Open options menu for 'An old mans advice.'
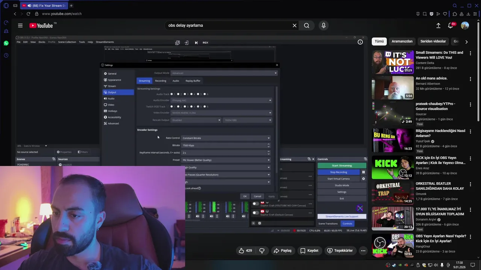 [470, 79]
